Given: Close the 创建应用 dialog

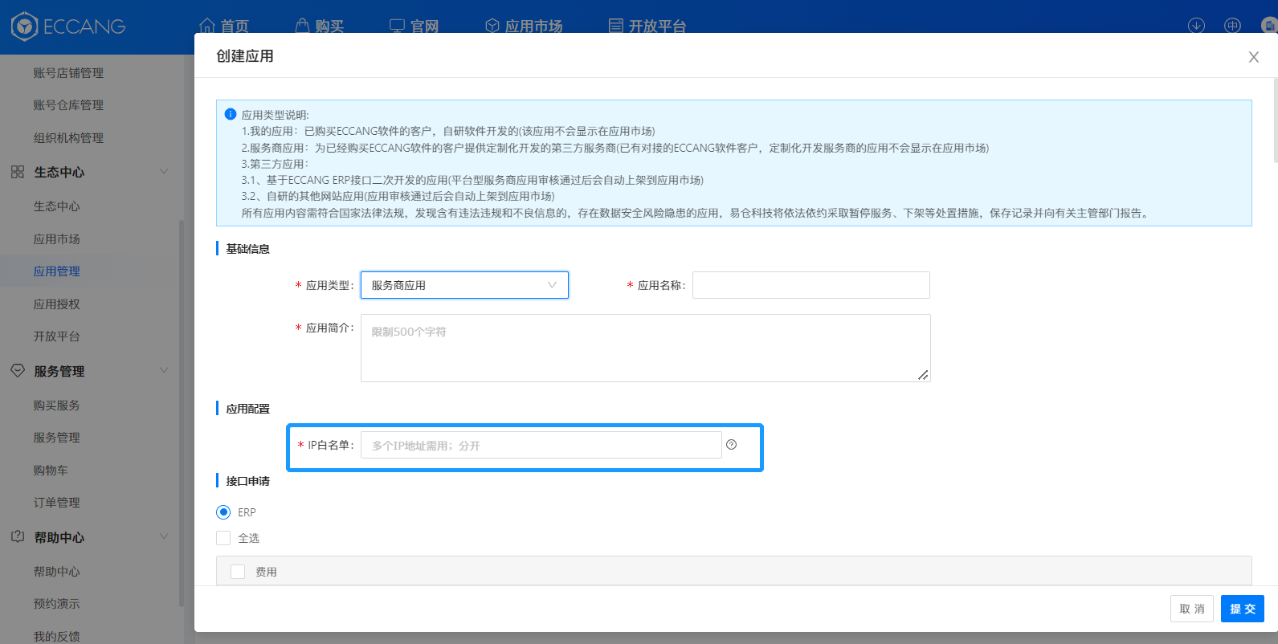Looking at the screenshot, I should (1253, 57).
